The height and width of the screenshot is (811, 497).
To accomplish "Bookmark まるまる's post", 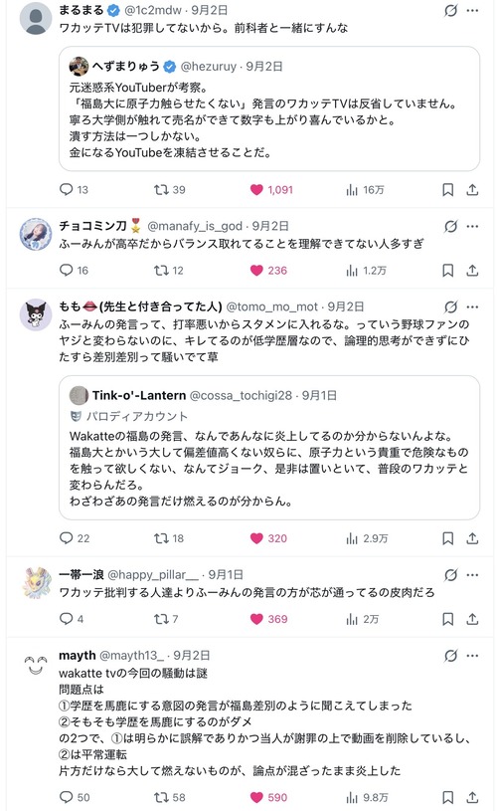I will click(x=448, y=190).
